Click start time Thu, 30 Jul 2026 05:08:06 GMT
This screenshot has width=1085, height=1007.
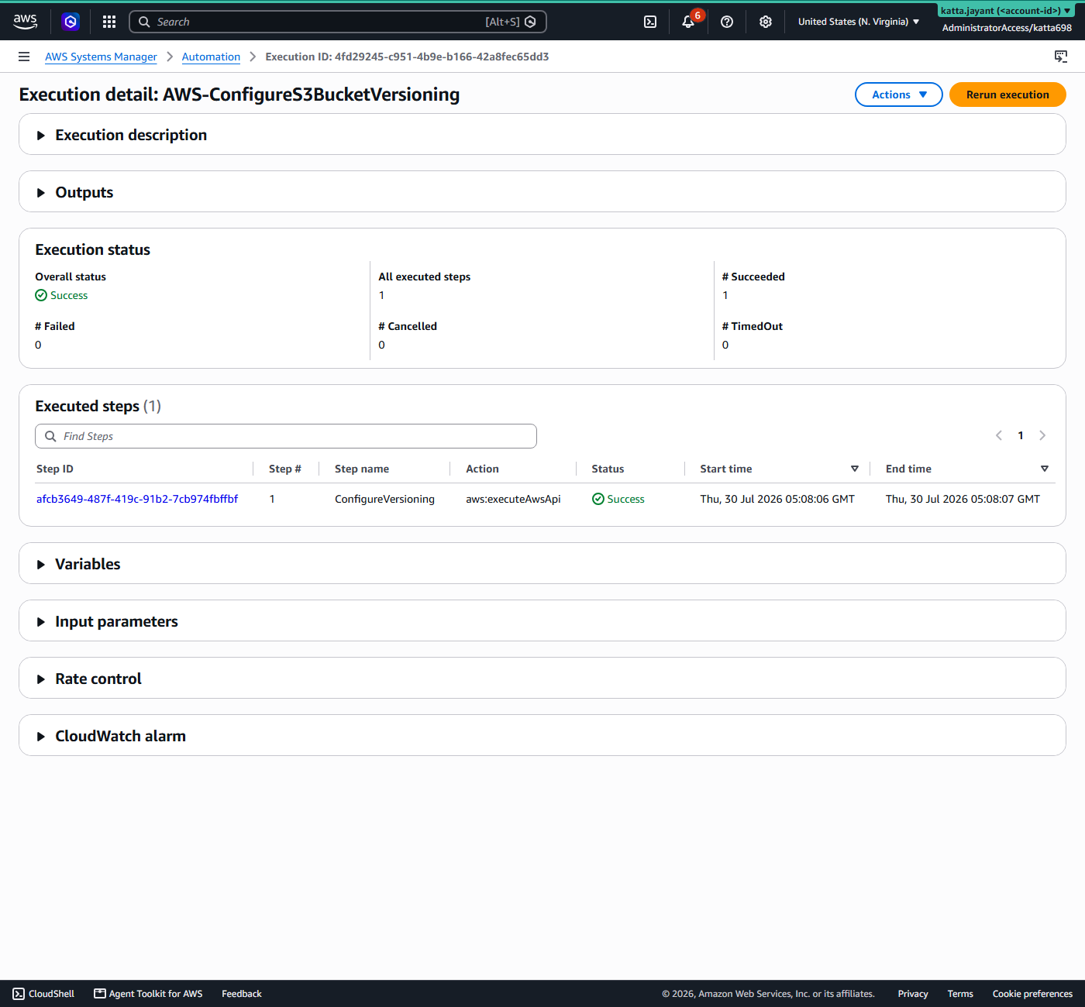[x=777, y=499]
